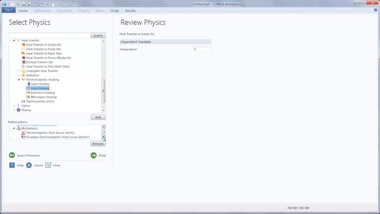This screenshot has height=214, width=380.
Task: Select Electromagnetic Heat Source (emh1) label
Action: pyautogui.click(x=50, y=133)
